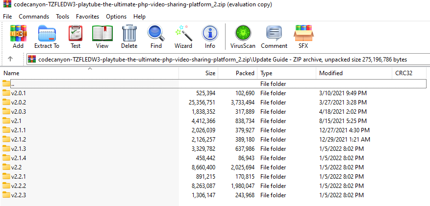Expand the Options menu

(116, 17)
